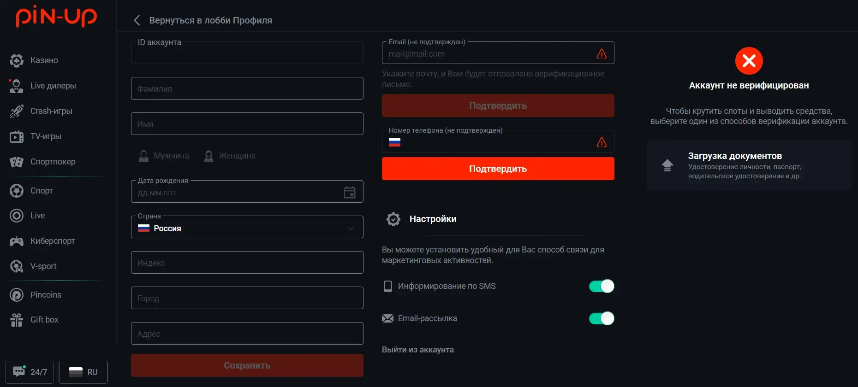858x387 pixels.
Task: Select the Мужчина gender option
Action: tap(164, 156)
